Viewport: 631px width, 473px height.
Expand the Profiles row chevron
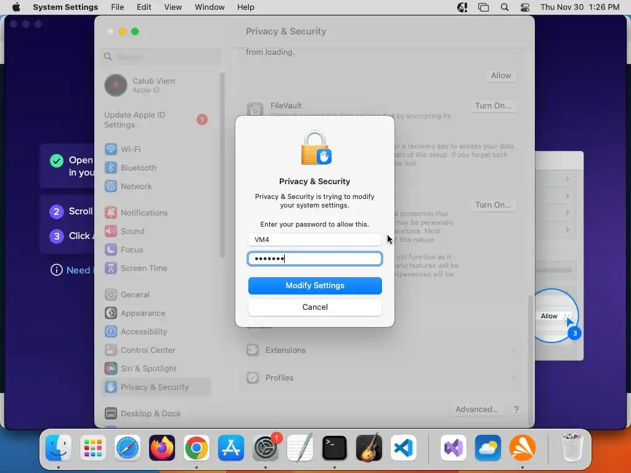[x=514, y=378]
